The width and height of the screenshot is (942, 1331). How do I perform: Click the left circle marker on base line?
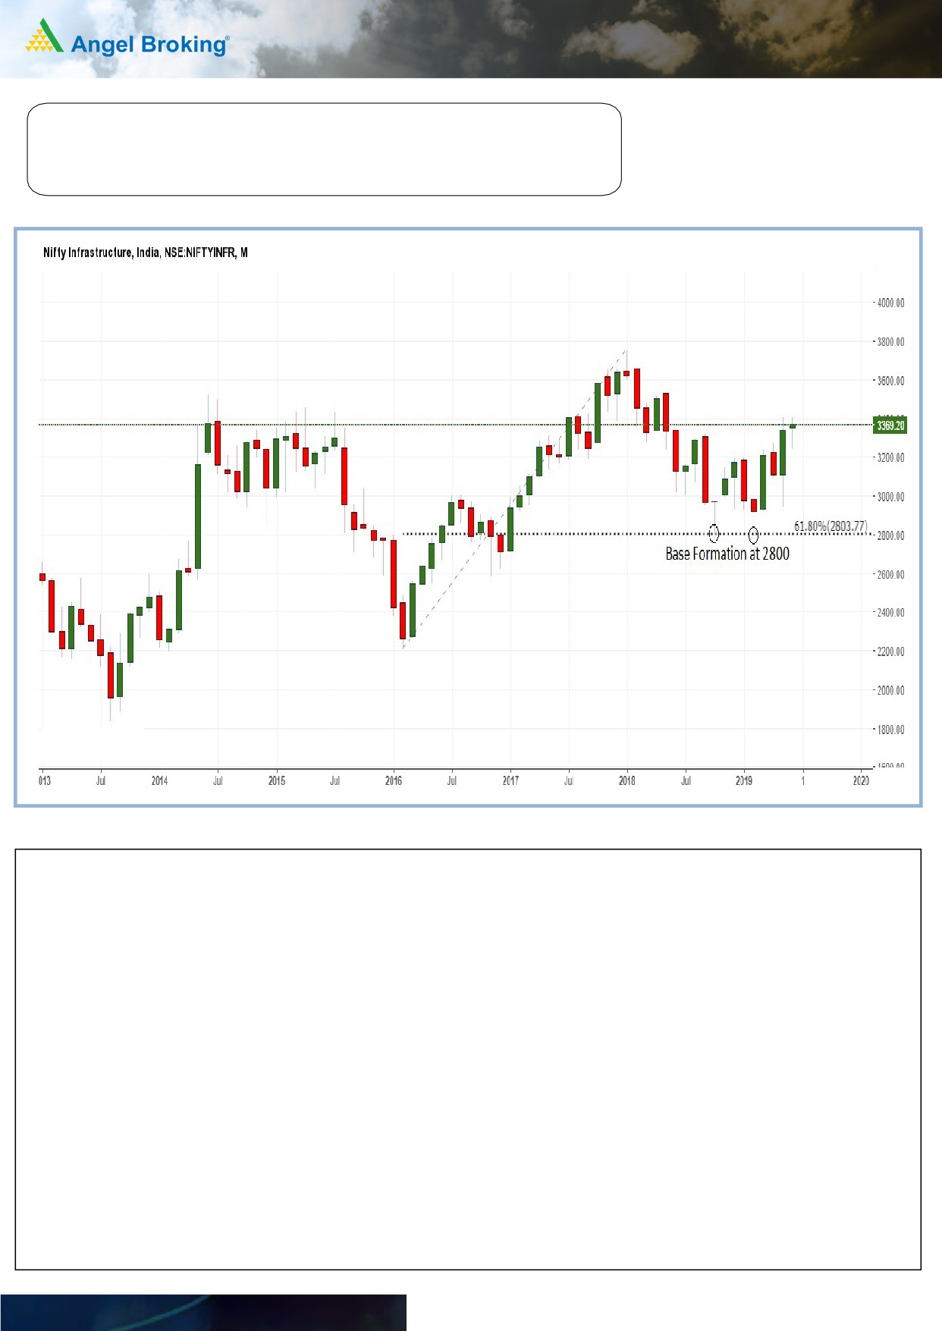[x=714, y=534]
